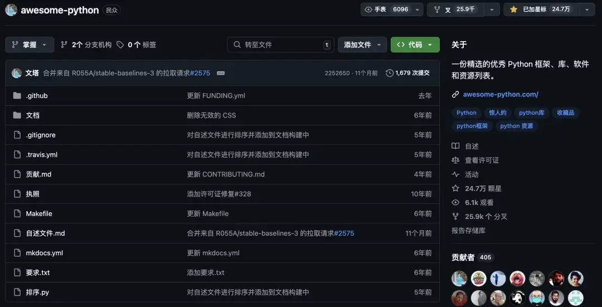
Task: Visit the awesome-python.com/ website link
Action: (x=501, y=94)
